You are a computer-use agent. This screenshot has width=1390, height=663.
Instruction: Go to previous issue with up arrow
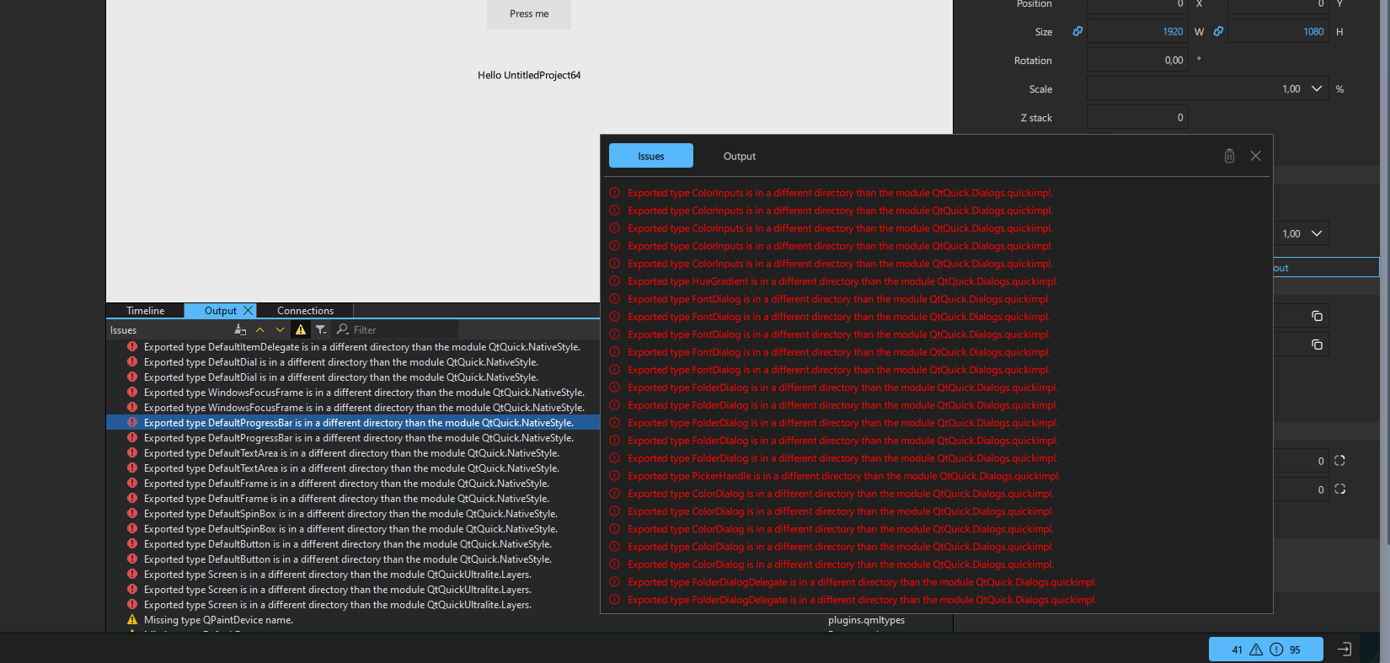pos(260,330)
